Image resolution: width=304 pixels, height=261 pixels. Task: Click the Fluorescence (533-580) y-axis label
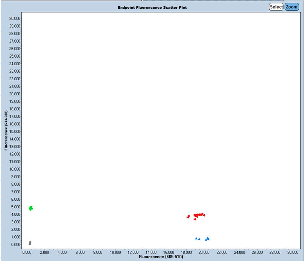point(6,130)
